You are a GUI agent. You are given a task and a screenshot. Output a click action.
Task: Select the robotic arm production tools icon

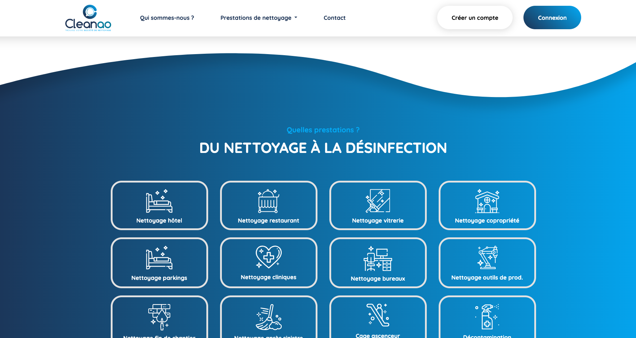(x=487, y=258)
